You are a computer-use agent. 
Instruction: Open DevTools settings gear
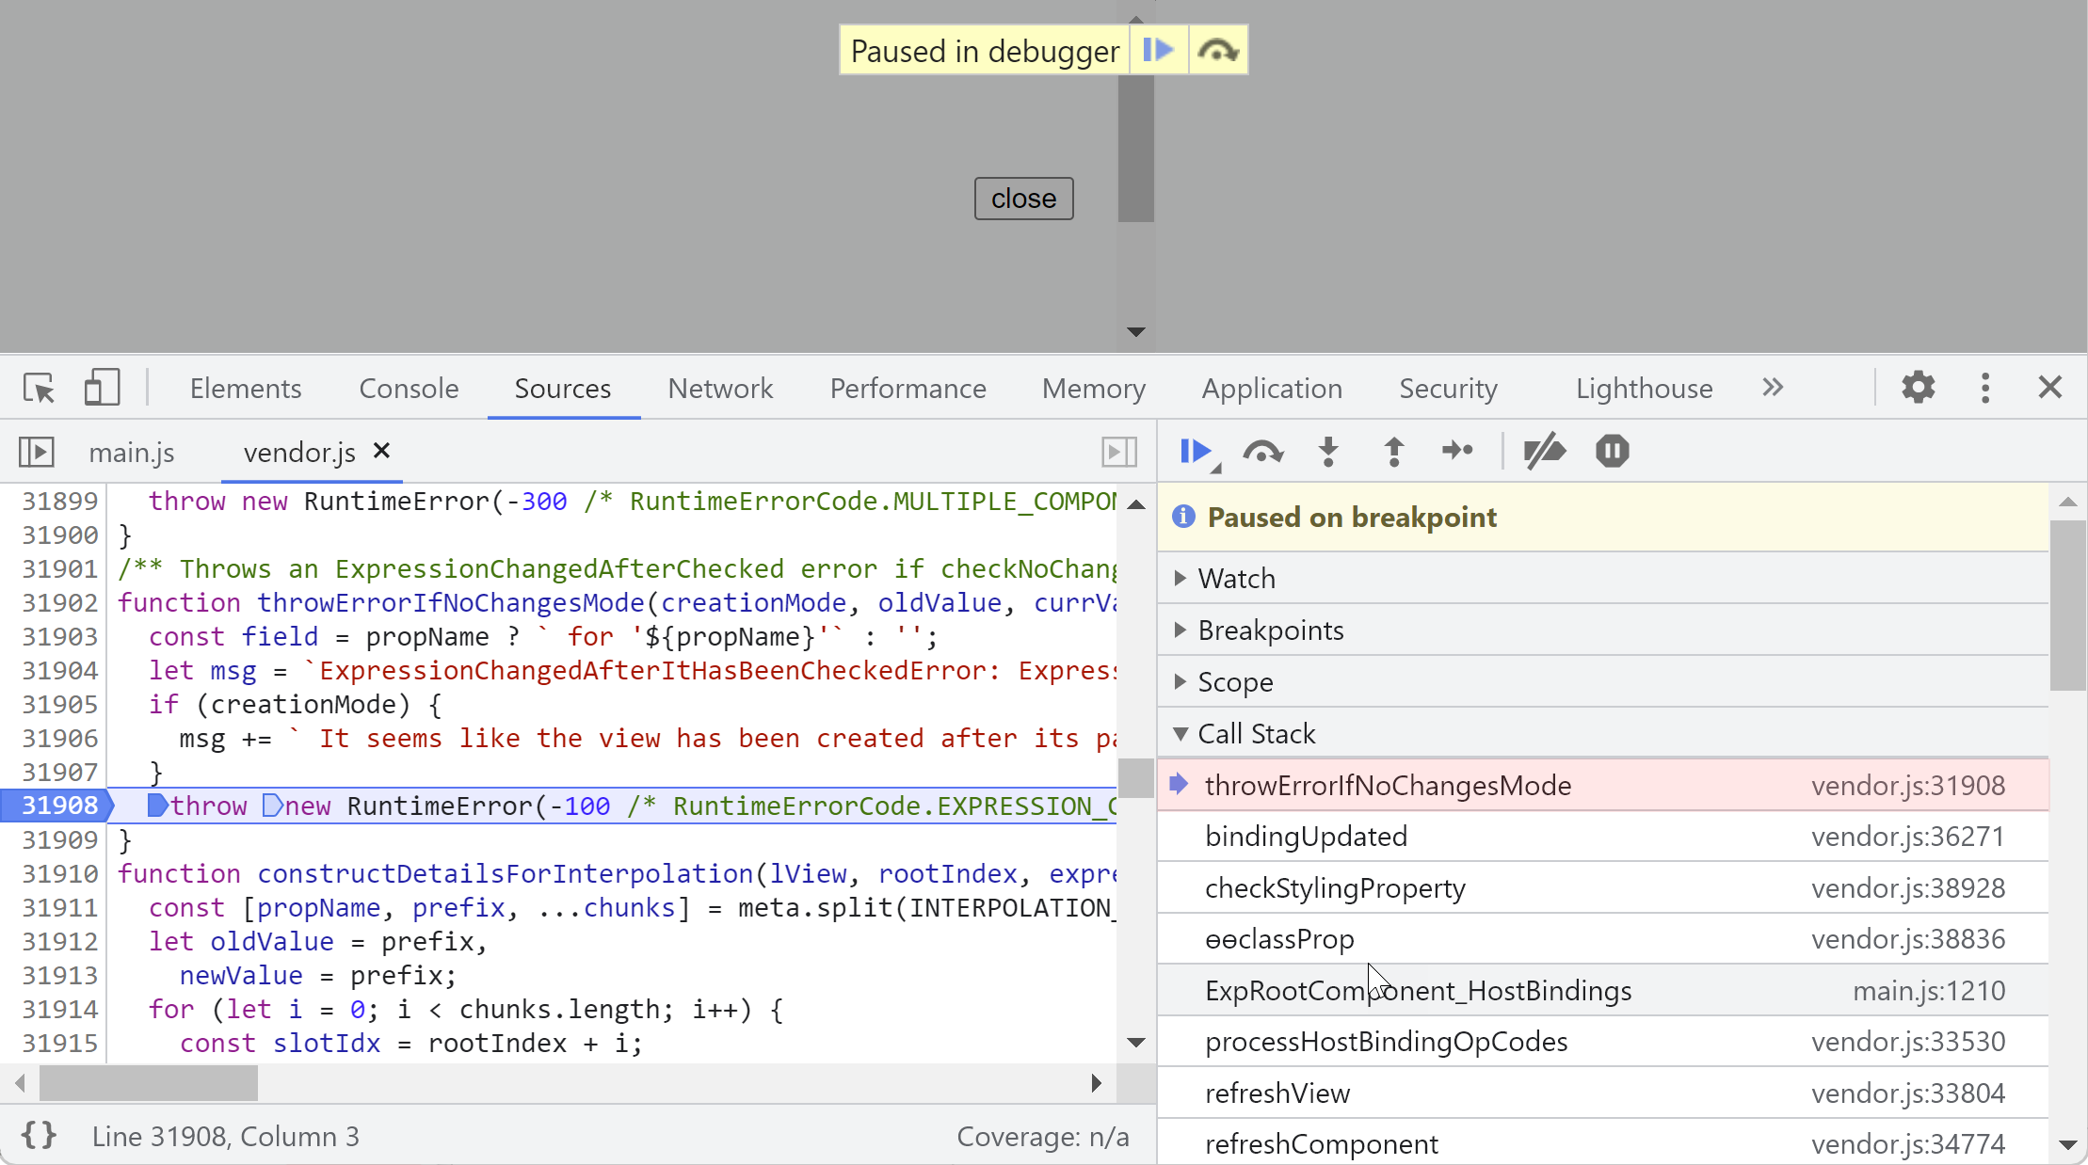pyautogui.click(x=1918, y=387)
